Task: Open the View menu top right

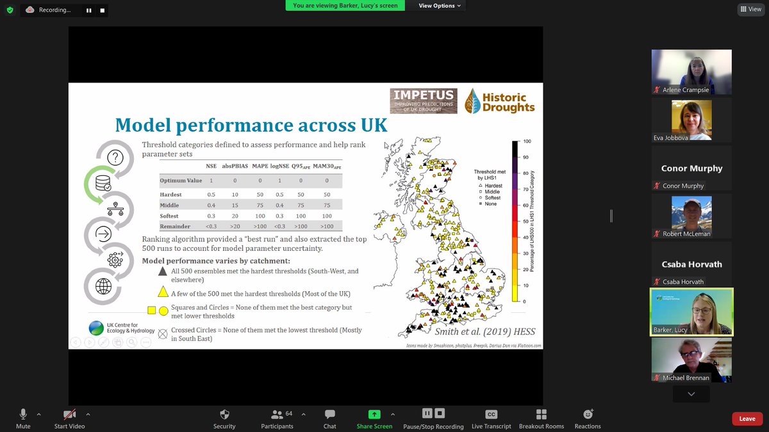Action: click(750, 9)
